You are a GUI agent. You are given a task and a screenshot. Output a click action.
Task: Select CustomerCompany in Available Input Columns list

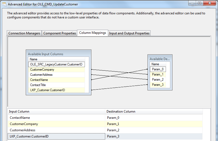click(56, 70)
